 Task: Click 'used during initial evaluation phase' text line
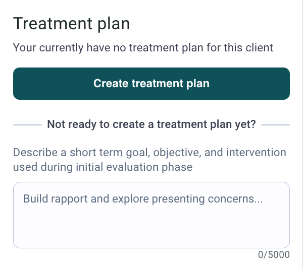(x=103, y=167)
